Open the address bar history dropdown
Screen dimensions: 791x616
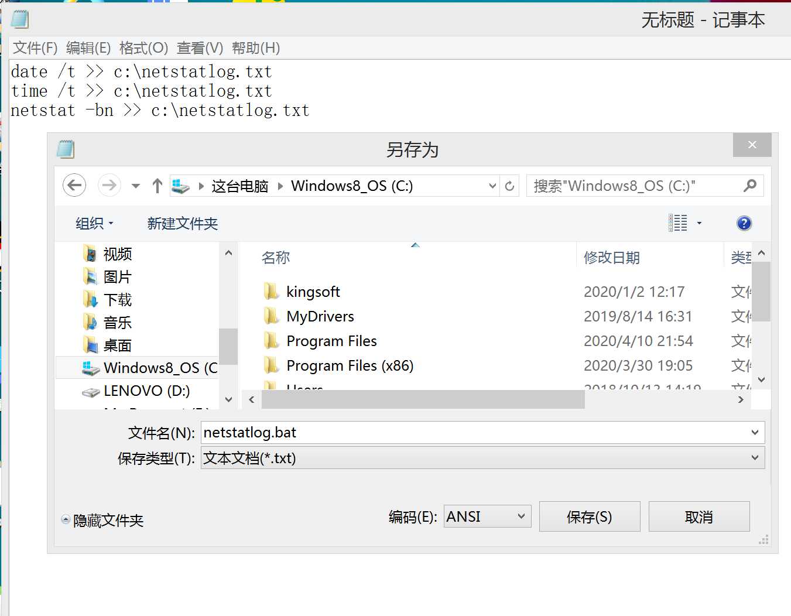tap(492, 186)
